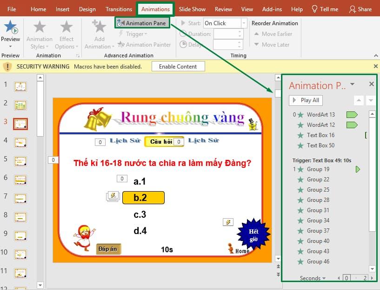
Task: Open the Animation Pane from the ribbon
Action: [x=142, y=22]
